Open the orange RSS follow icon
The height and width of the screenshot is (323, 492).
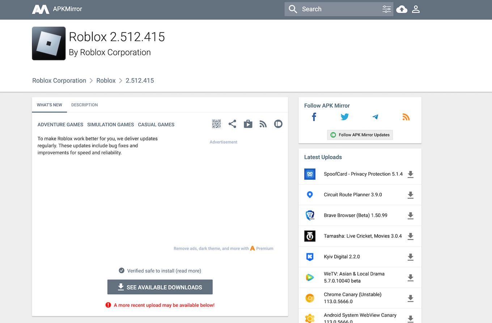406,117
